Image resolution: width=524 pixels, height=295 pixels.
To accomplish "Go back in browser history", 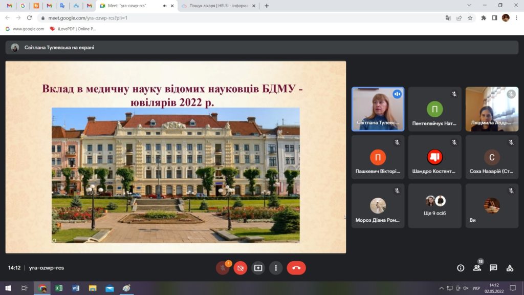I will (7, 18).
